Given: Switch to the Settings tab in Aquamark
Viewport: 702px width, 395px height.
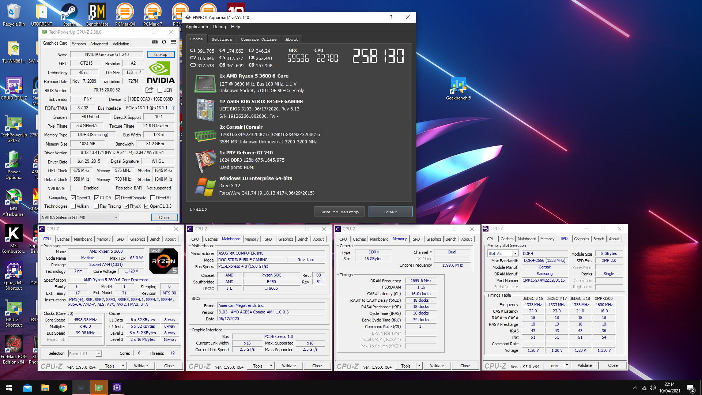Looking at the screenshot, I should (x=222, y=39).
